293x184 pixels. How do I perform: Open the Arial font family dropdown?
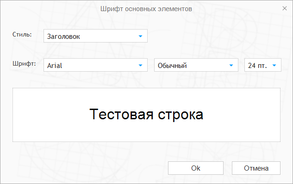tap(95, 65)
